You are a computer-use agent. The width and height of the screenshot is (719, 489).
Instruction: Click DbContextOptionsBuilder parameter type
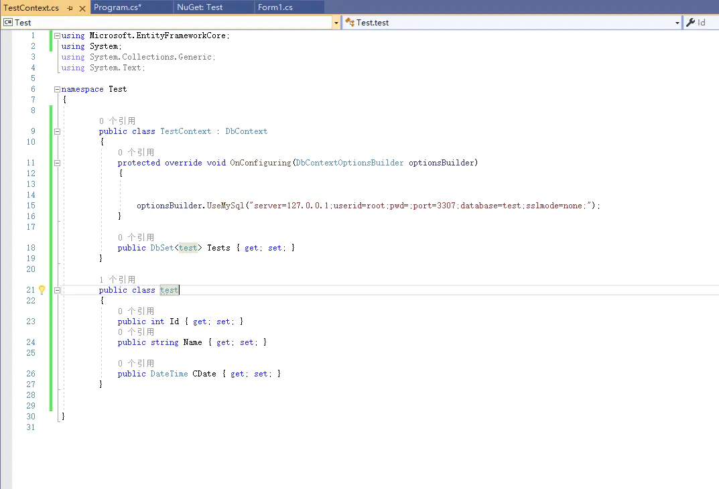point(350,163)
